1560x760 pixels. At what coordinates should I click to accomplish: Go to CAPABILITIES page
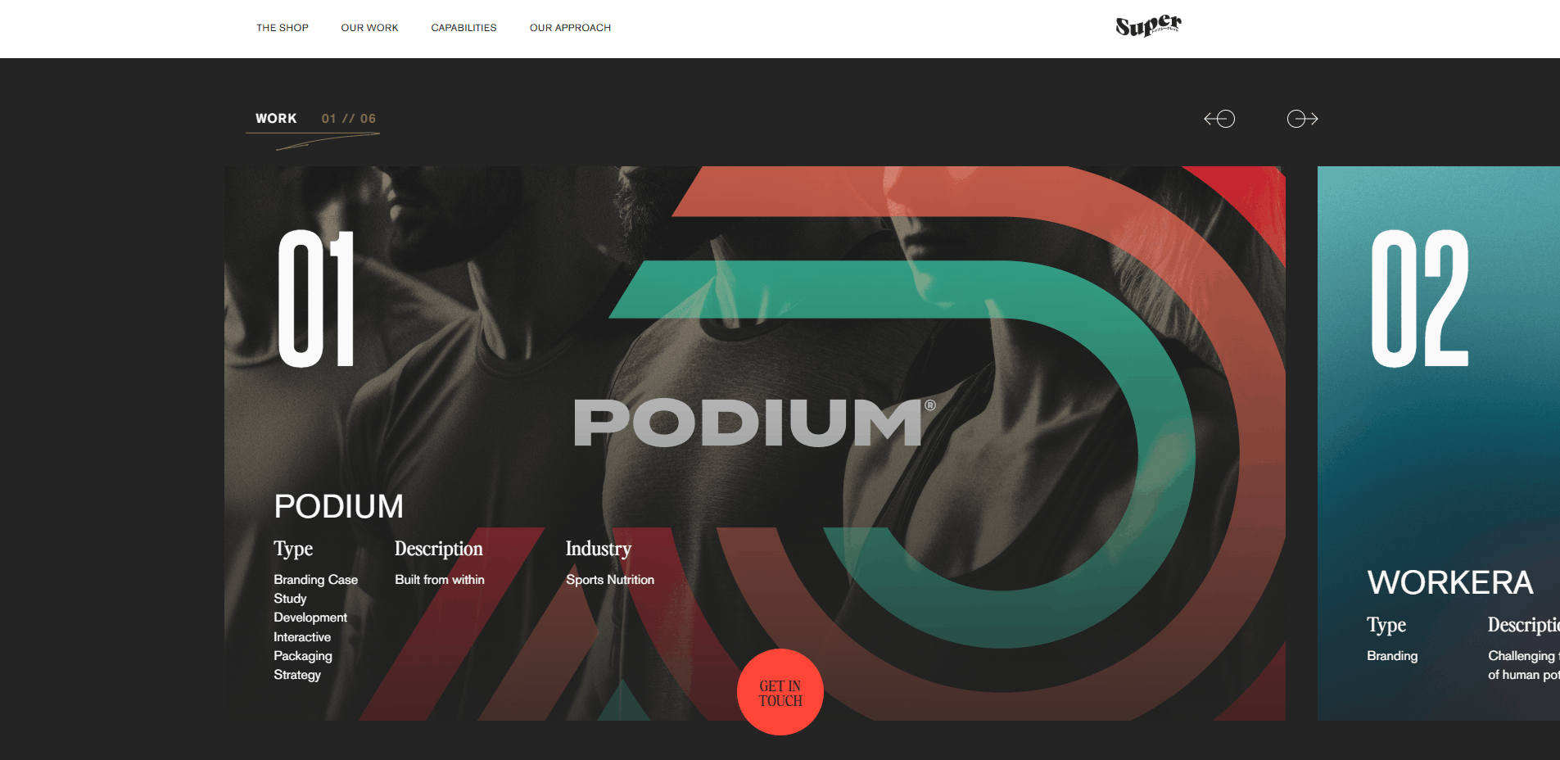click(x=463, y=28)
